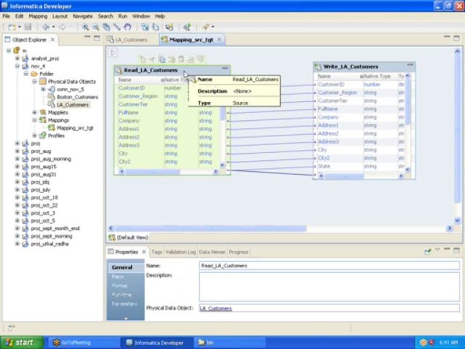This screenshot has width=465, height=349.
Task: Open the File menu
Action: point(6,16)
